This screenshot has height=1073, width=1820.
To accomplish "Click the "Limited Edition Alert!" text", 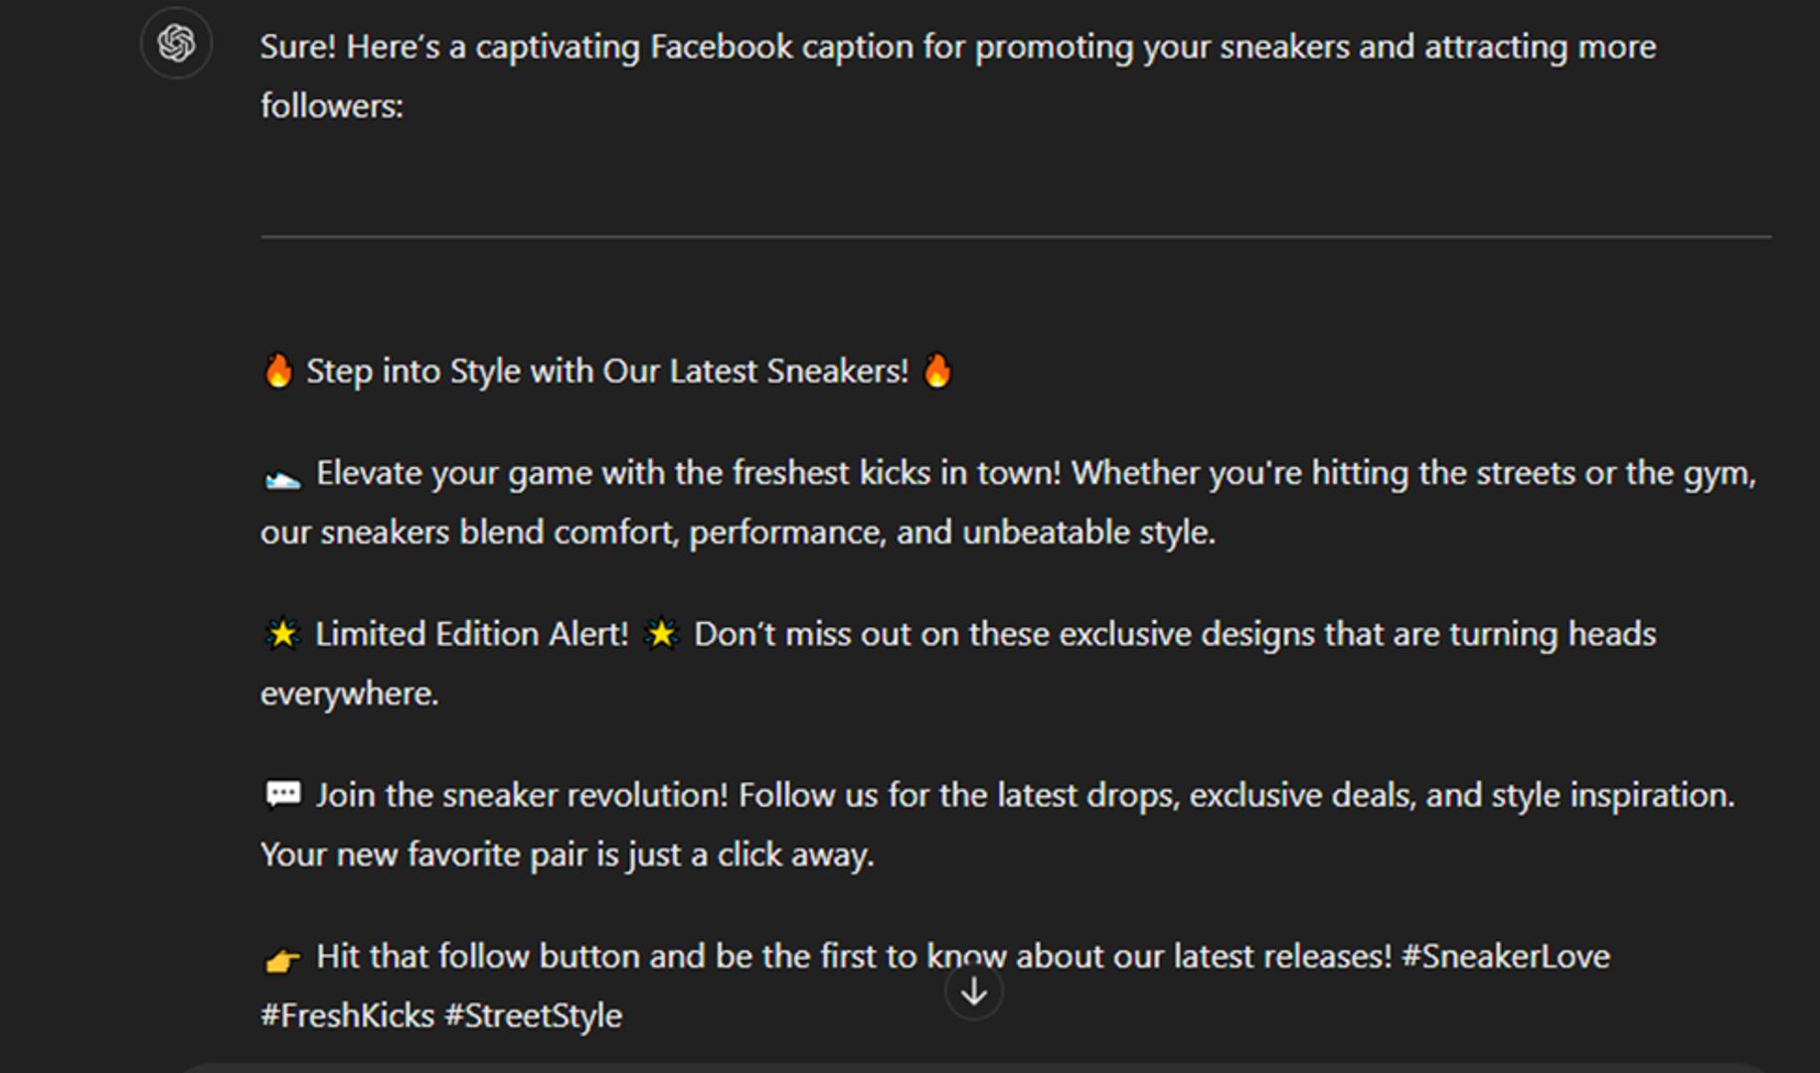I will [x=472, y=634].
